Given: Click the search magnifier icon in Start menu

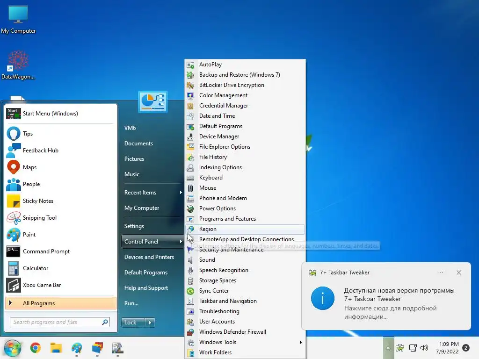Looking at the screenshot, I should point(105,322).
